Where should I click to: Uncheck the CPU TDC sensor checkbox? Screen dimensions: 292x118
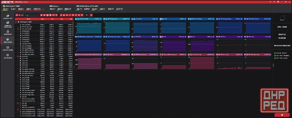[18, 103]
